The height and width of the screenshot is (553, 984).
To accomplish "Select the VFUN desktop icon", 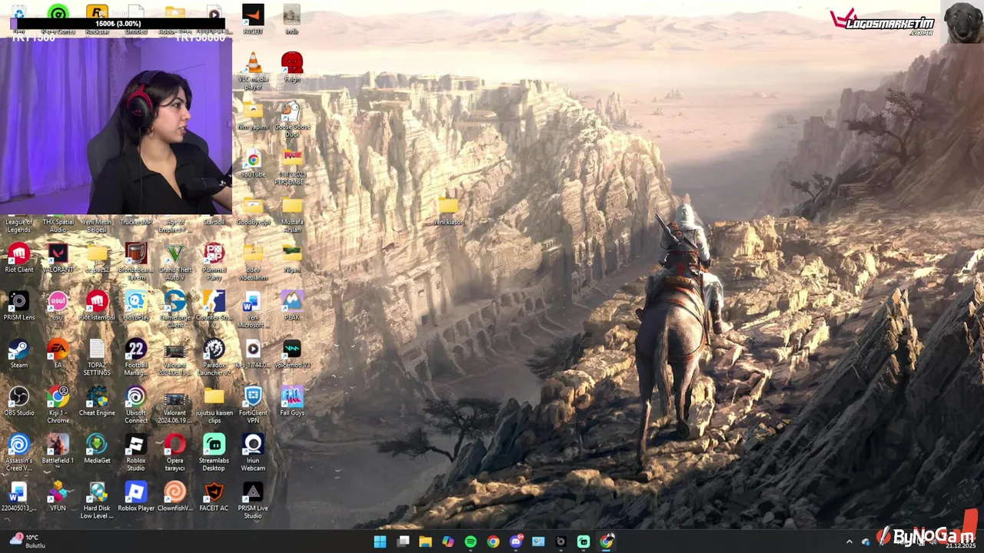I will point(58,496).
